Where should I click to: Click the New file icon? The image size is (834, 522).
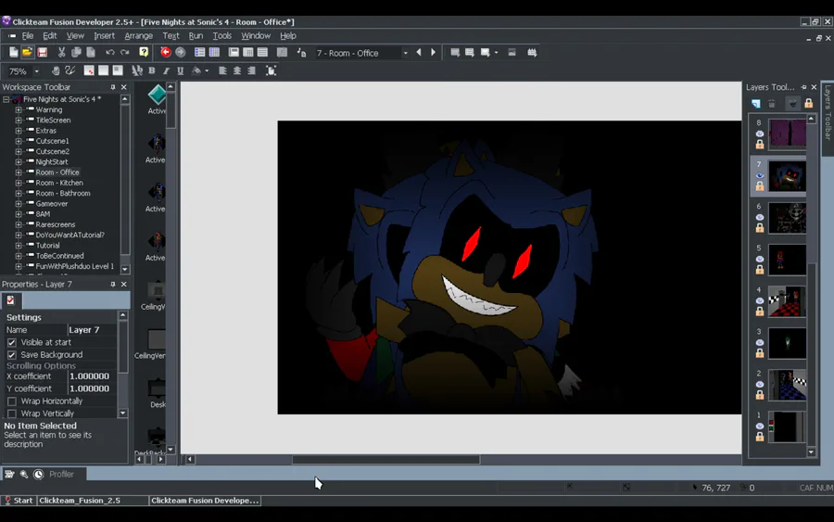click(13, 52)
